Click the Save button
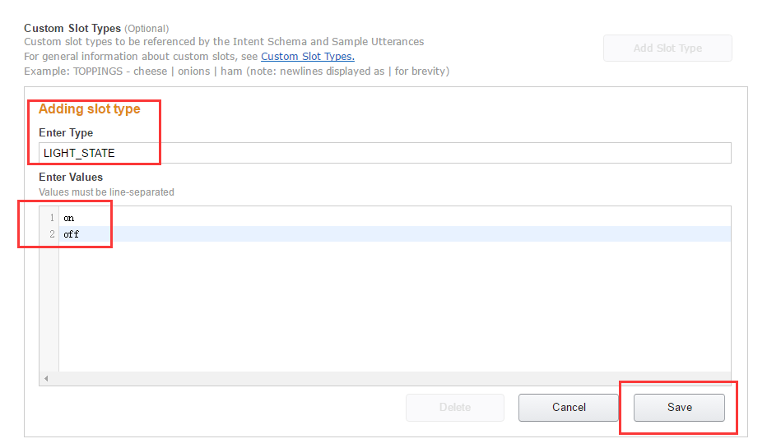Image resolution: width=767 pixels, height=448 pixels. 679,408
